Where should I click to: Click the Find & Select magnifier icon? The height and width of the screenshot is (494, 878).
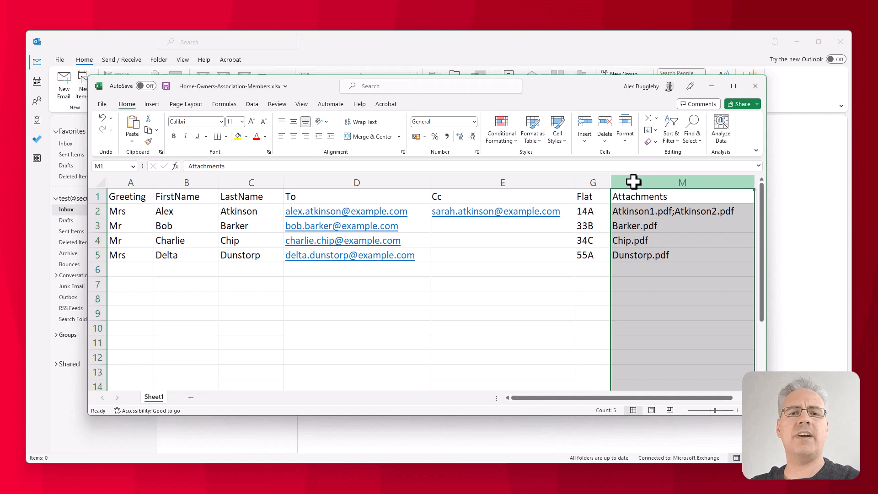point(692,122)
